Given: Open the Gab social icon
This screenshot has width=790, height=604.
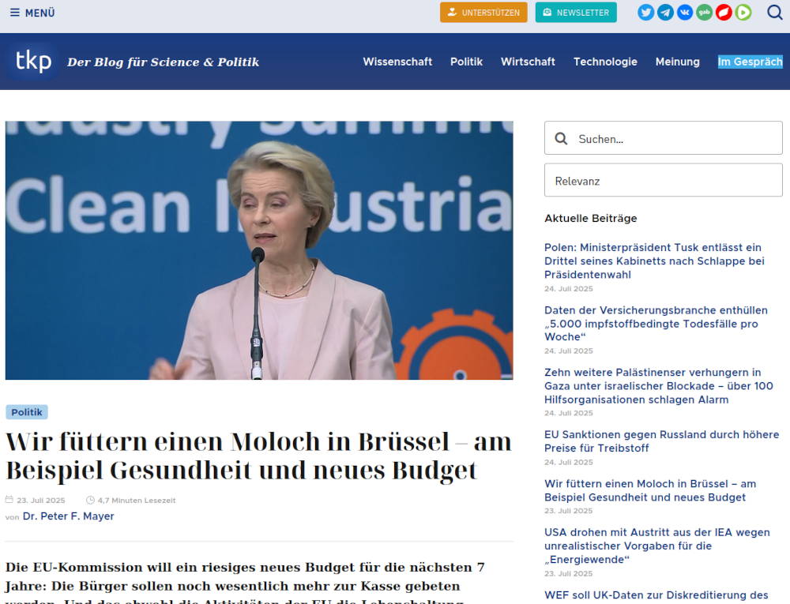Looking at the screenshot, I should click(x=704, y=13).
